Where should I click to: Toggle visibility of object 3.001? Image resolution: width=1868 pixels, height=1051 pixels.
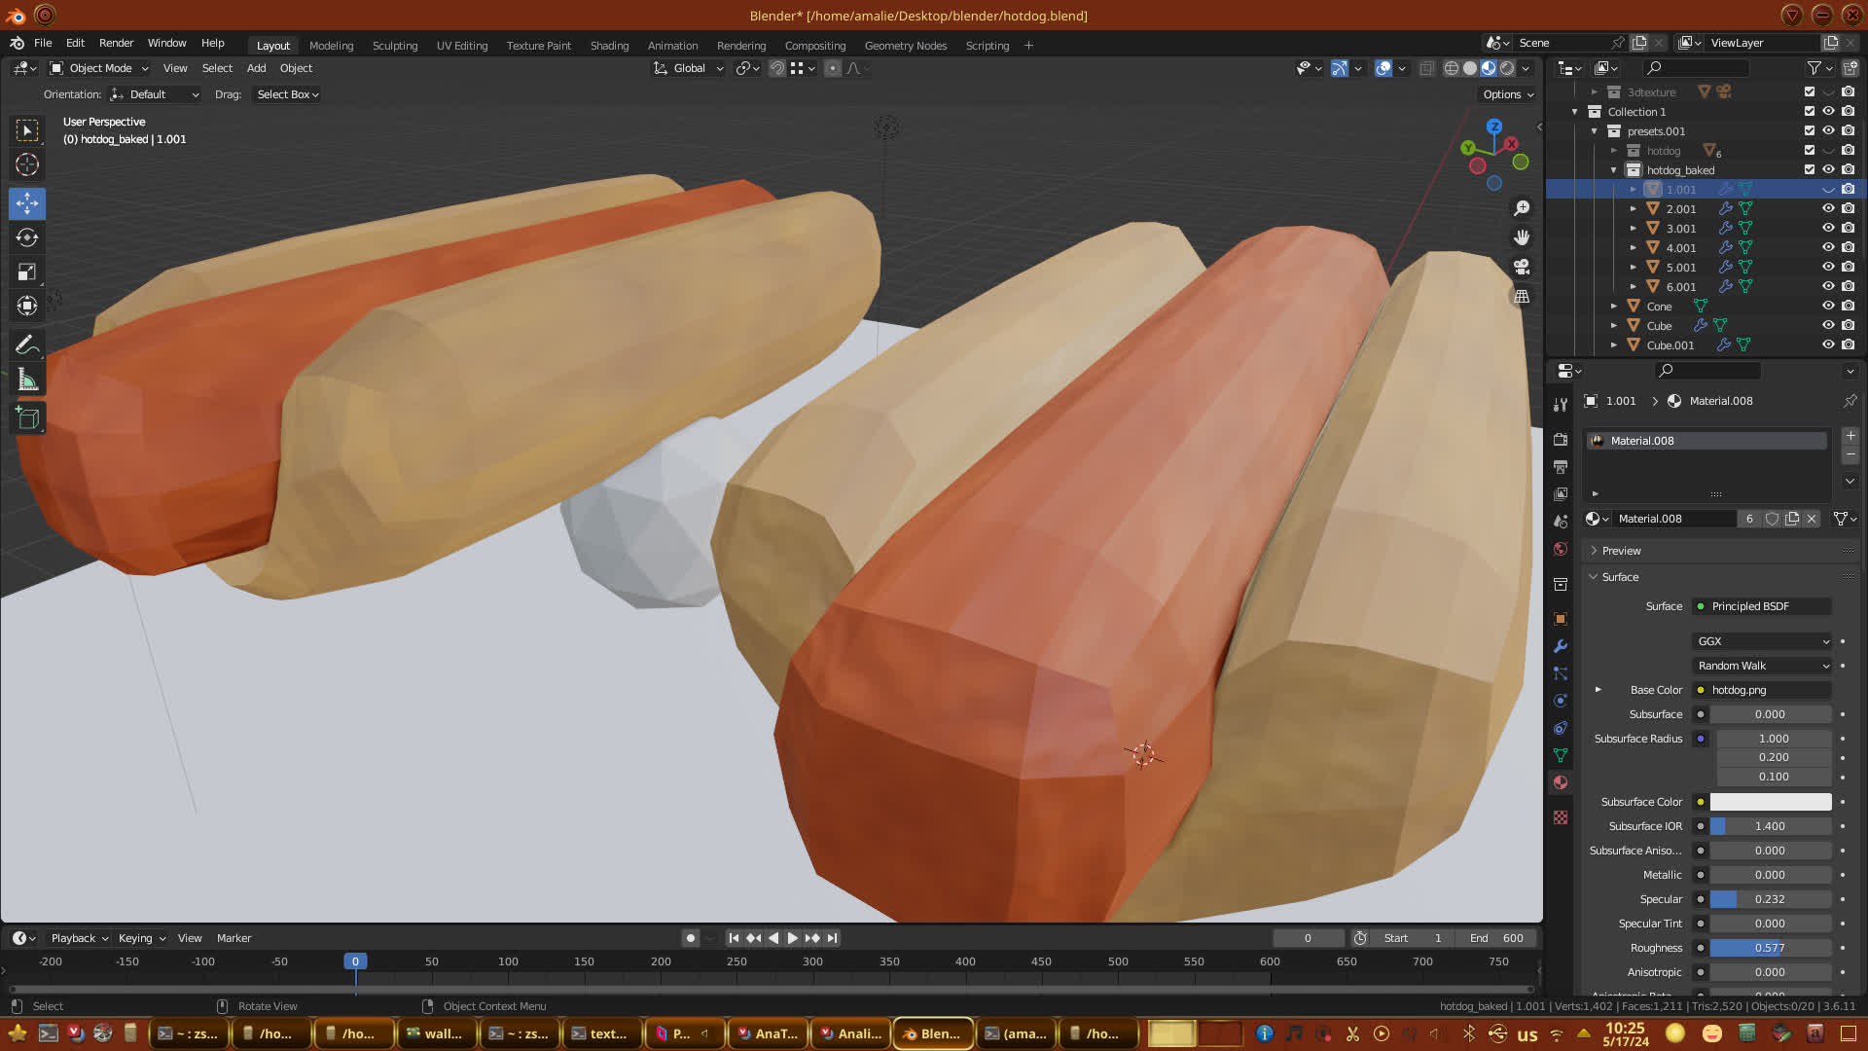[1828, 228]
